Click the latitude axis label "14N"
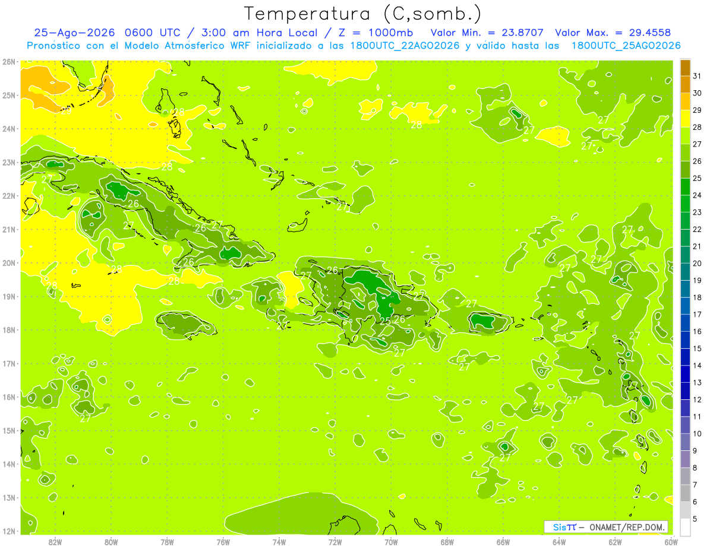713x550 pixels. 8,464
